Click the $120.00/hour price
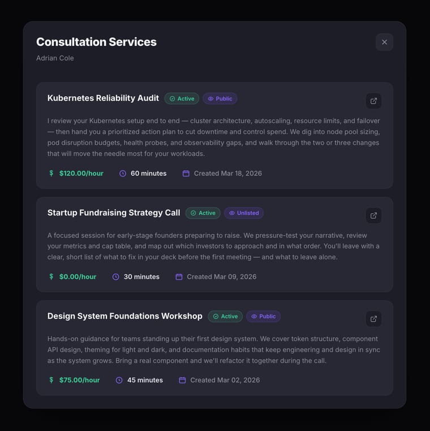This screenshot has width=430, height=431. 81,174
